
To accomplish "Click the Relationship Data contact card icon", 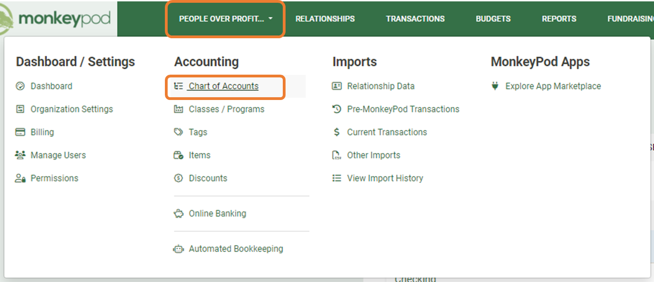I will pyautogui.click(x=337, y=86).
